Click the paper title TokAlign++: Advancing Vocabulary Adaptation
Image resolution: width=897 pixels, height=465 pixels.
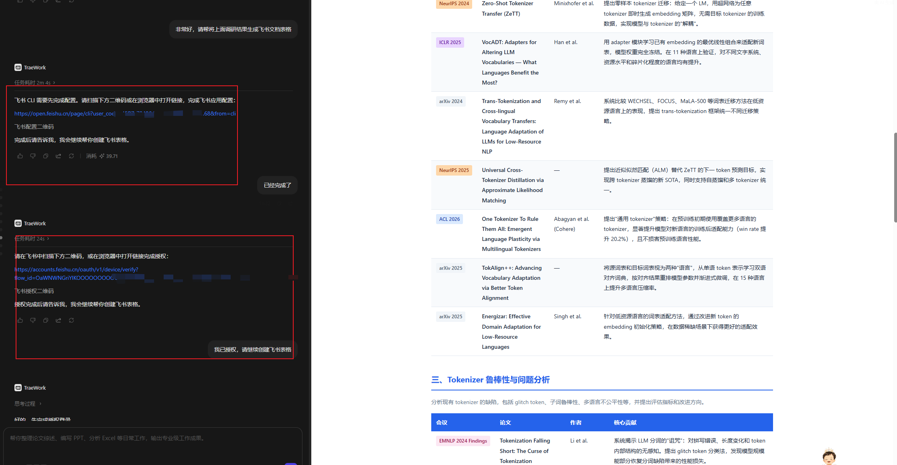[x=511, y=283]
